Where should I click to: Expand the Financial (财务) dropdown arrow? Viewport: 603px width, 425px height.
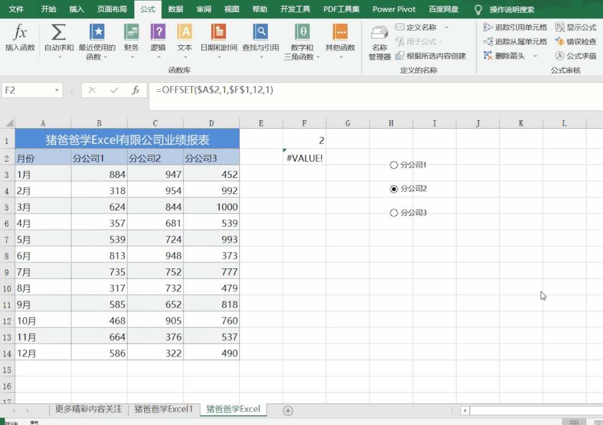[x=132, y=57]
